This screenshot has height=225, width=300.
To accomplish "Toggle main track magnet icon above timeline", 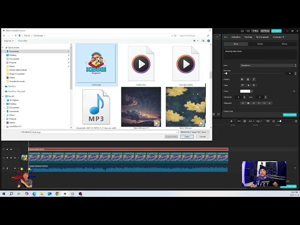I will [x=239, y=121].
